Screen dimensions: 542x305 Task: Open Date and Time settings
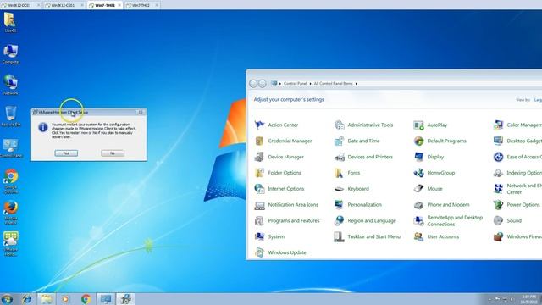coord(357,141)
